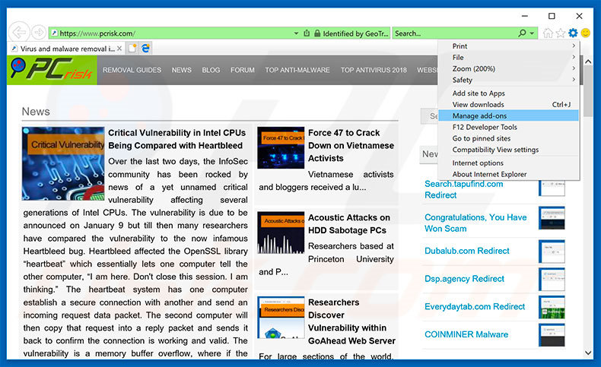
Task: Expand the Zoom (200%) submenu
Action: (508, 68)
